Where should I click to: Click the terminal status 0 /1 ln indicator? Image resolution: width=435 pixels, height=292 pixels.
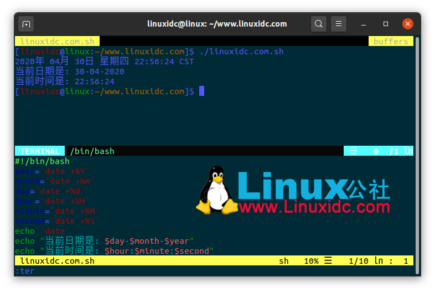point(379,151)
